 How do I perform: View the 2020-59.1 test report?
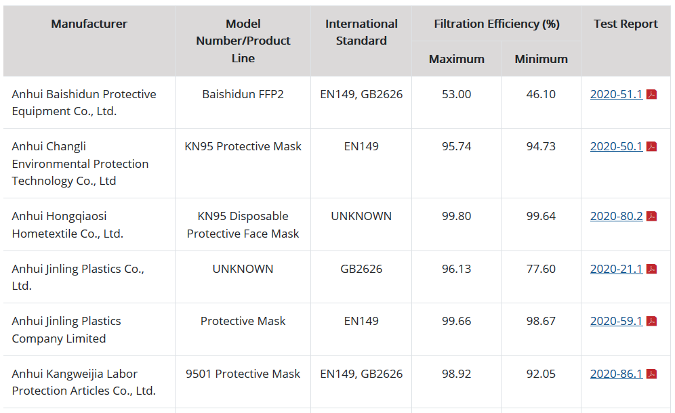[616, 322]
